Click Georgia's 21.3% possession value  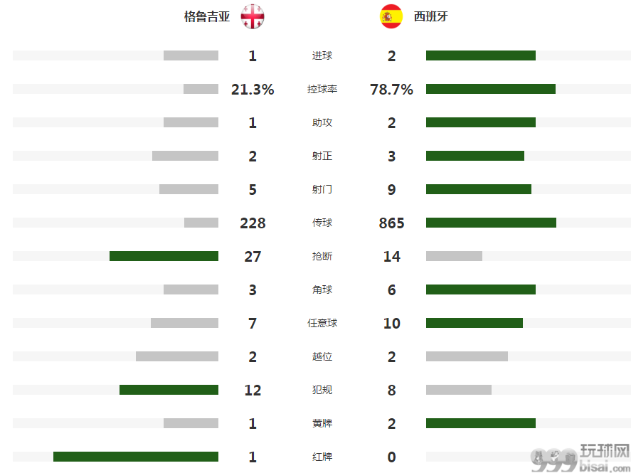tap(253, 90)
